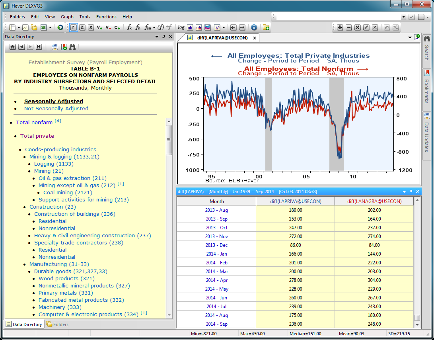The height and width of the screenshot is (340, 434).
Task: Open the dropdown arrow next to the Excel icon
Action: [50, 28]
